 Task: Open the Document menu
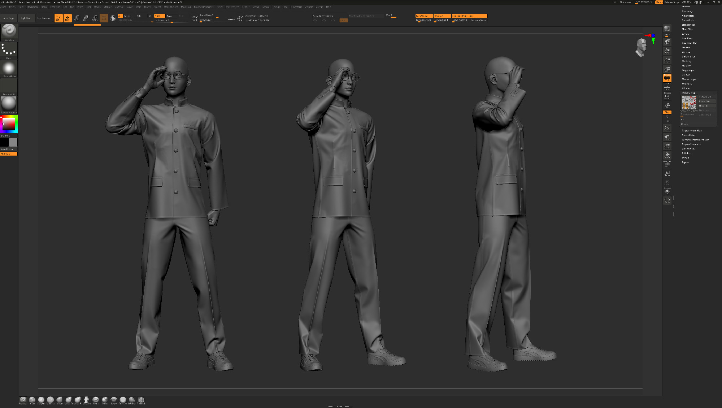33,7
